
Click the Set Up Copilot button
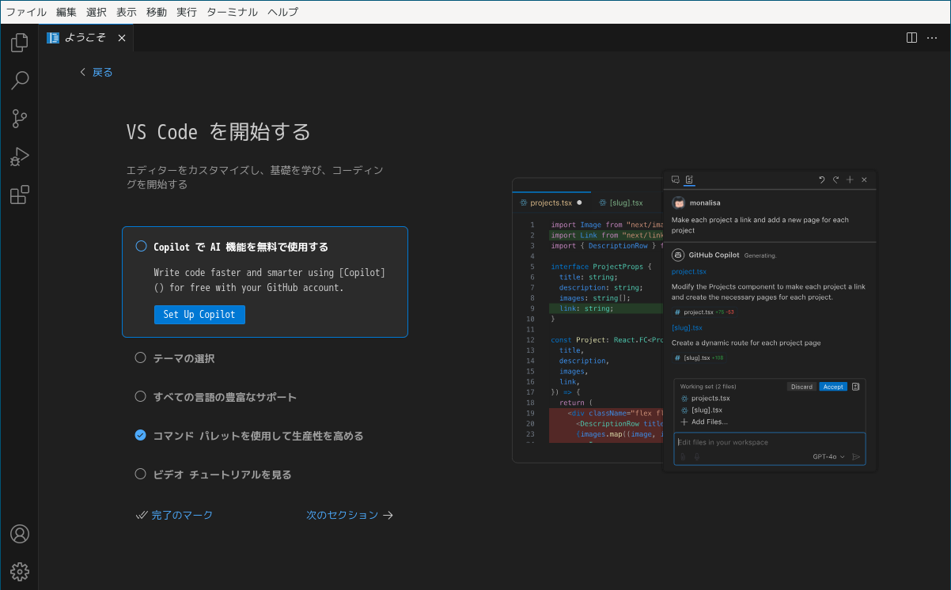(199, 315)
